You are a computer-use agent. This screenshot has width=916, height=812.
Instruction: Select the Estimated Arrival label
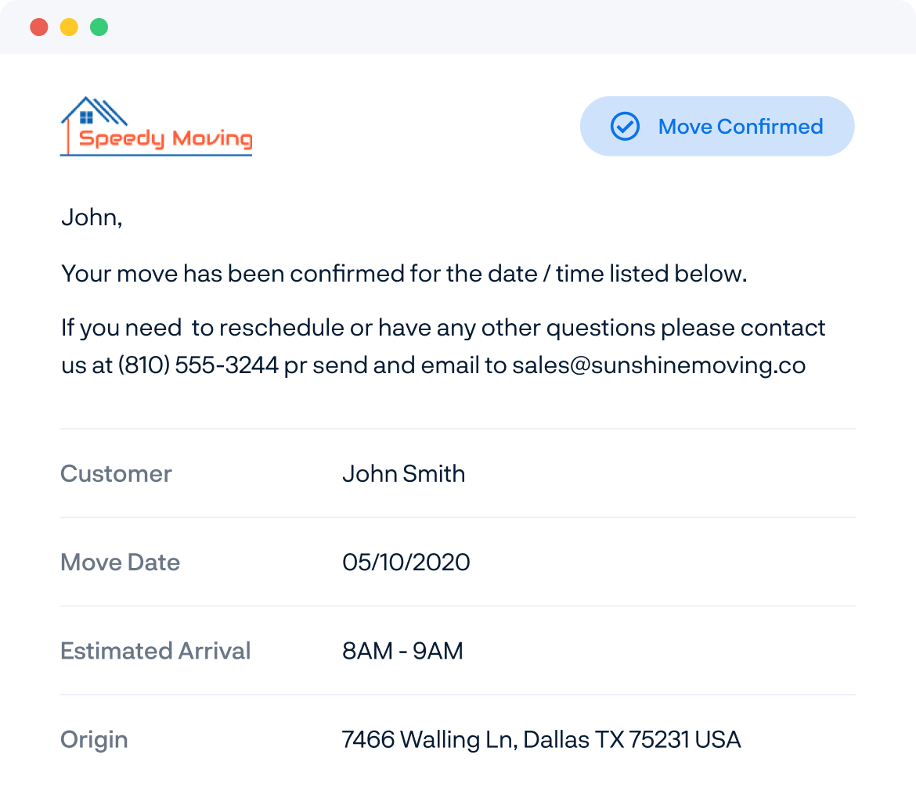pos(155,651)
